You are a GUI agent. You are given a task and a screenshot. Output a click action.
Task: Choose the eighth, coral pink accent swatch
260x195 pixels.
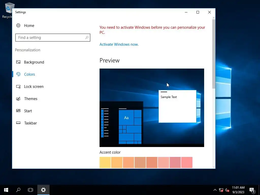(x=187, y=162)
